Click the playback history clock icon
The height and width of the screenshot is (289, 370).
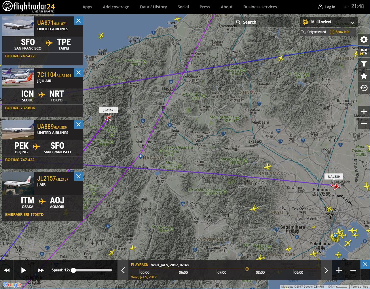click(x=364, y=88)
